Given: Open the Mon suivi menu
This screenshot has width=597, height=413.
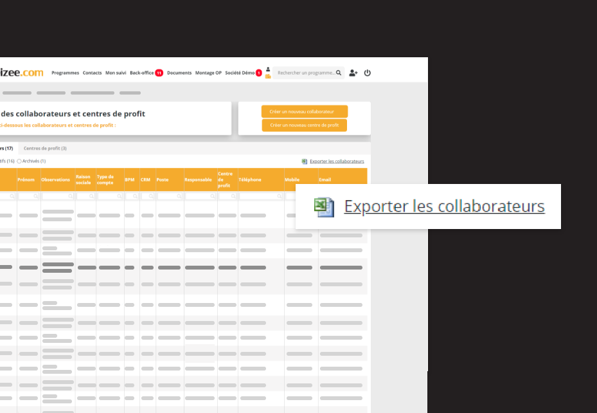Looking at the screenshot, I should [x=116, y=73].
